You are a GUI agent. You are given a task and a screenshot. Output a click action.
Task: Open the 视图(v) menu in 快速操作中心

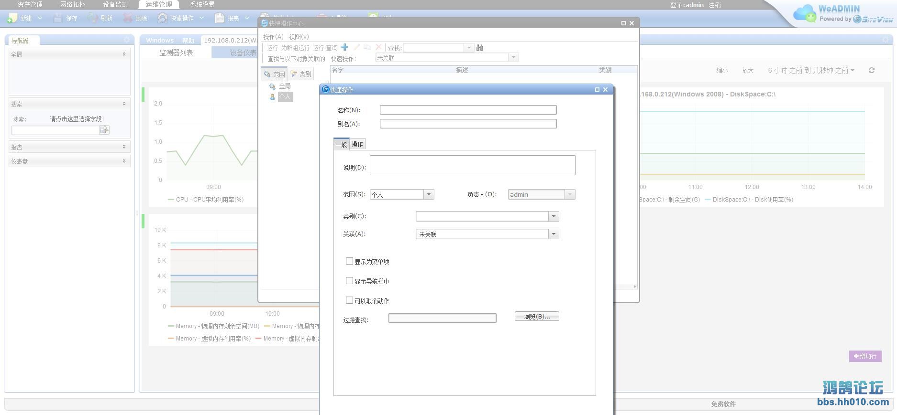[299, 36]
